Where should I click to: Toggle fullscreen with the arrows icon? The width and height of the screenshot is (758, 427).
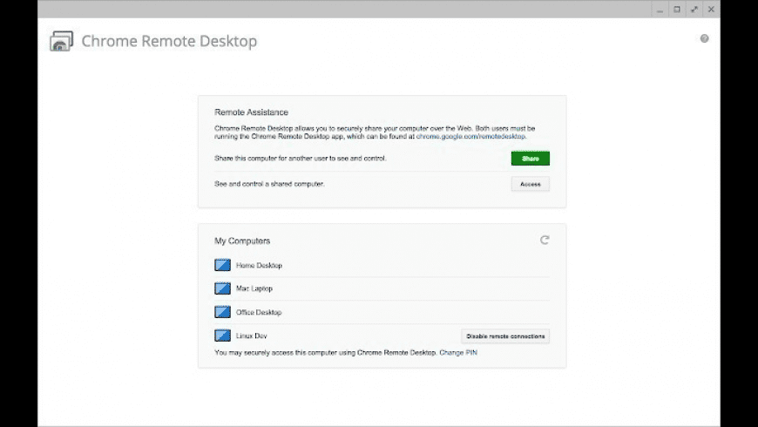tap(694, 10)
